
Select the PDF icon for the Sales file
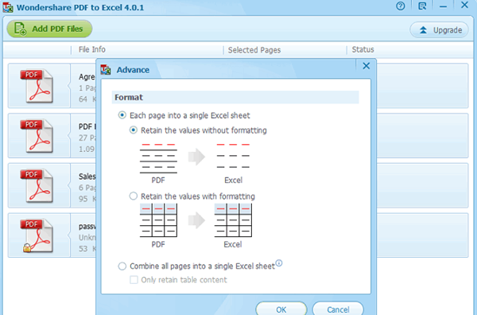37,185
